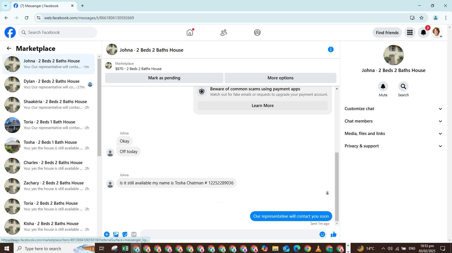The height and width of the screenshot is (253, 452).
Task: Click the chat scroll down arrow
Action: pos(336,223)
